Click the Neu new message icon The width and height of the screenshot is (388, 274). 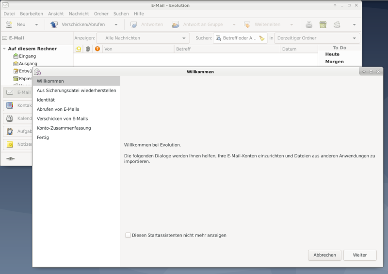click(x=9, y=24)
